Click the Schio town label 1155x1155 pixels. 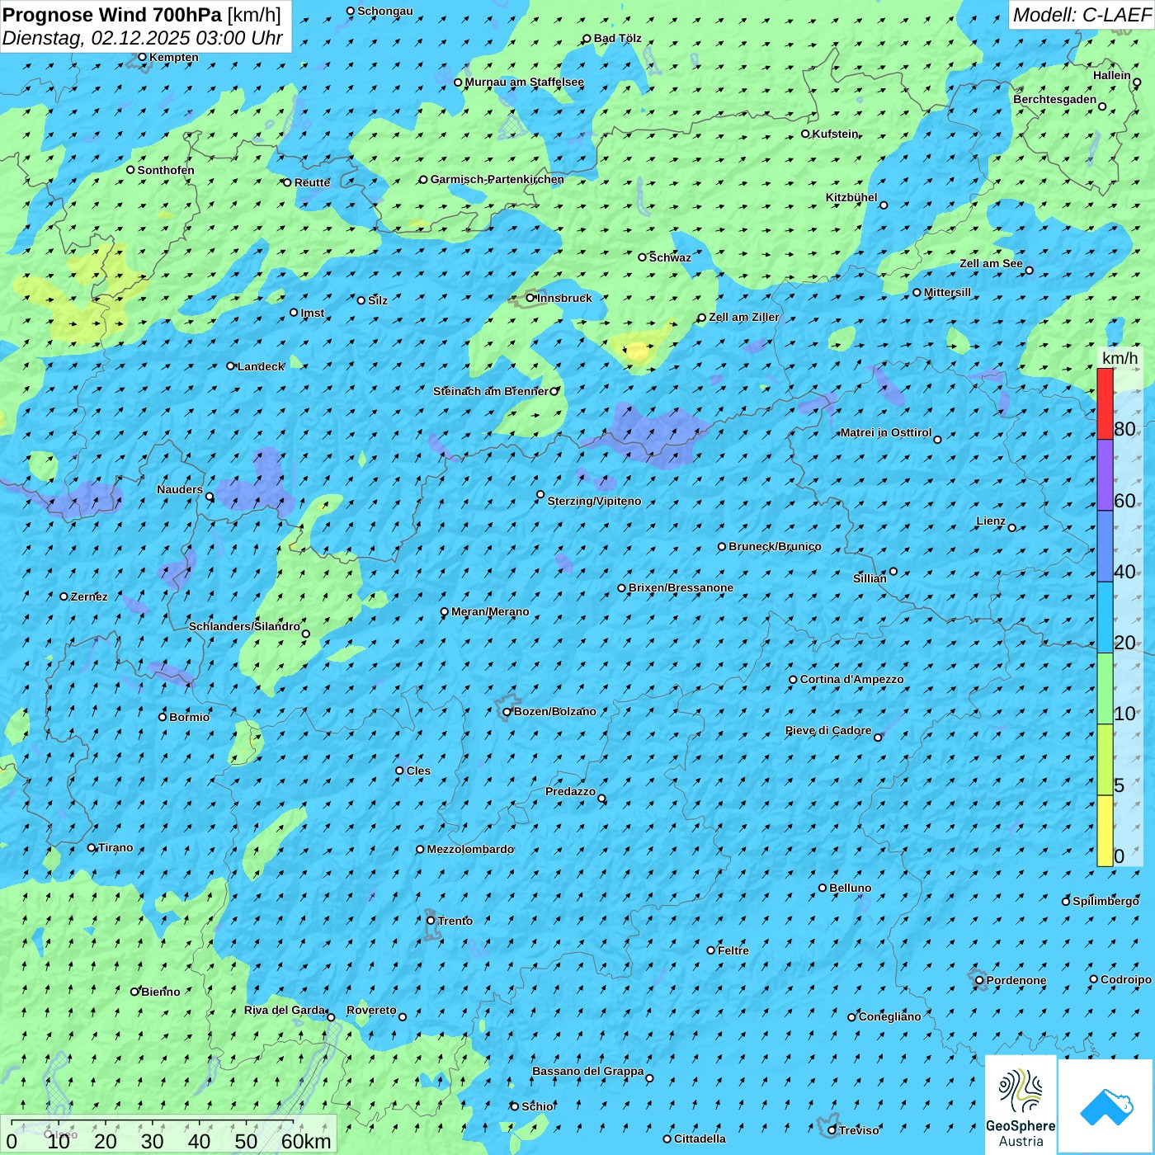click(x=538, y=1106)
